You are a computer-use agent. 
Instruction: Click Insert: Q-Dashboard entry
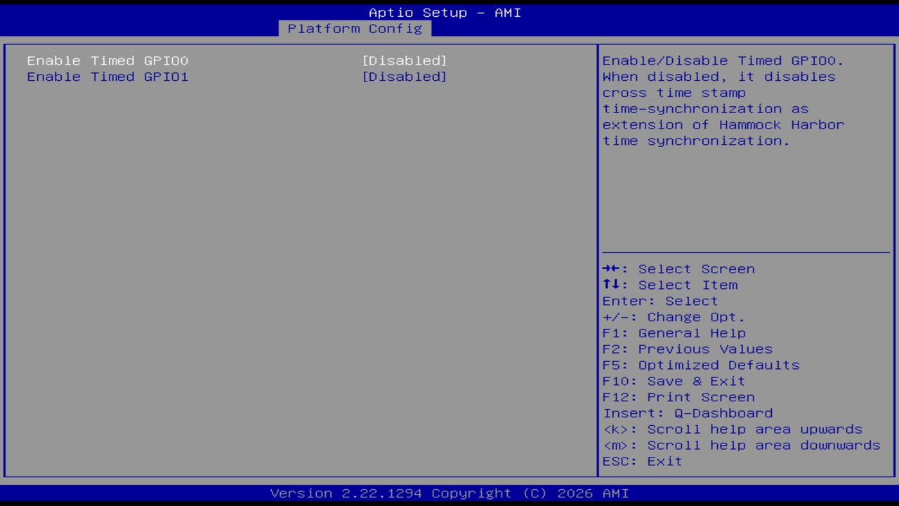(688, 413)
